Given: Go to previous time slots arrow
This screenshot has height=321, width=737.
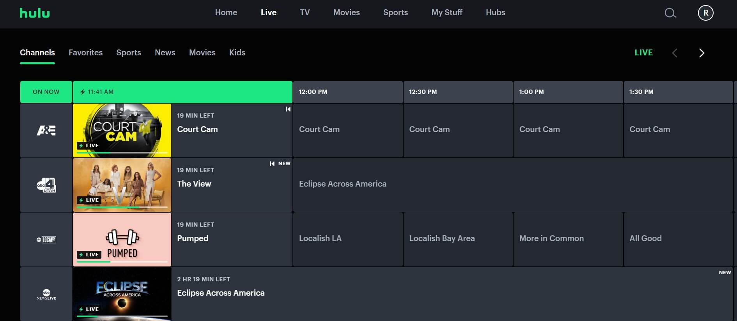Looking at the screenshot, I should [x=675, y=53].
